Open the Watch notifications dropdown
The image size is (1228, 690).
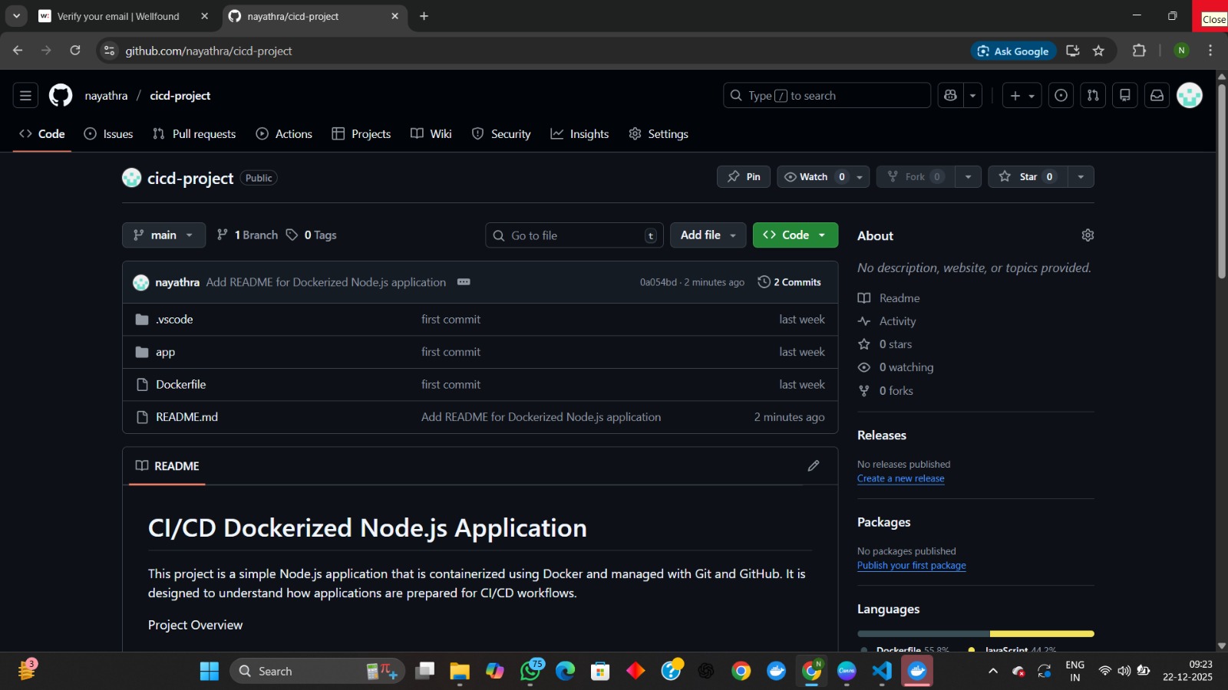coord(823,177)
